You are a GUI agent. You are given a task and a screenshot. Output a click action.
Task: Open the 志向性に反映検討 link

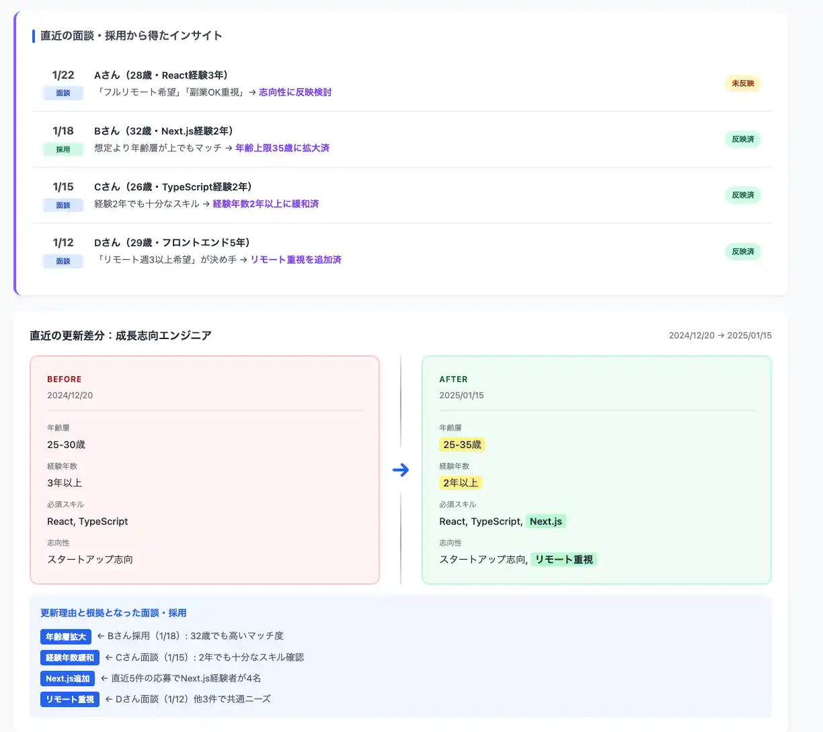pos(295,92)
